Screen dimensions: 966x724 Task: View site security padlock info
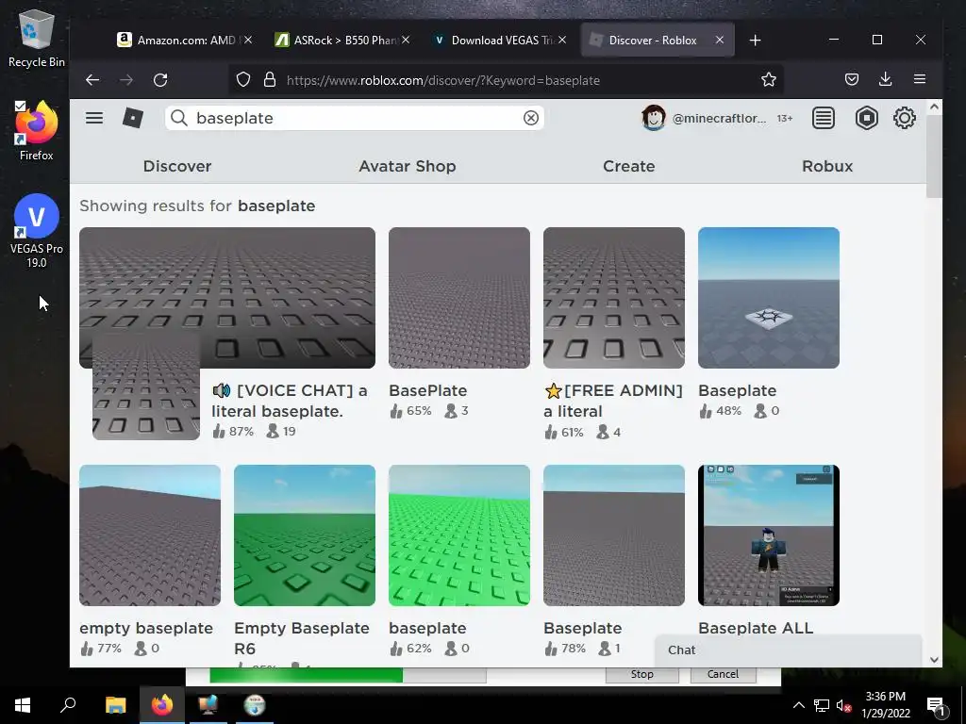coord(269,80)
